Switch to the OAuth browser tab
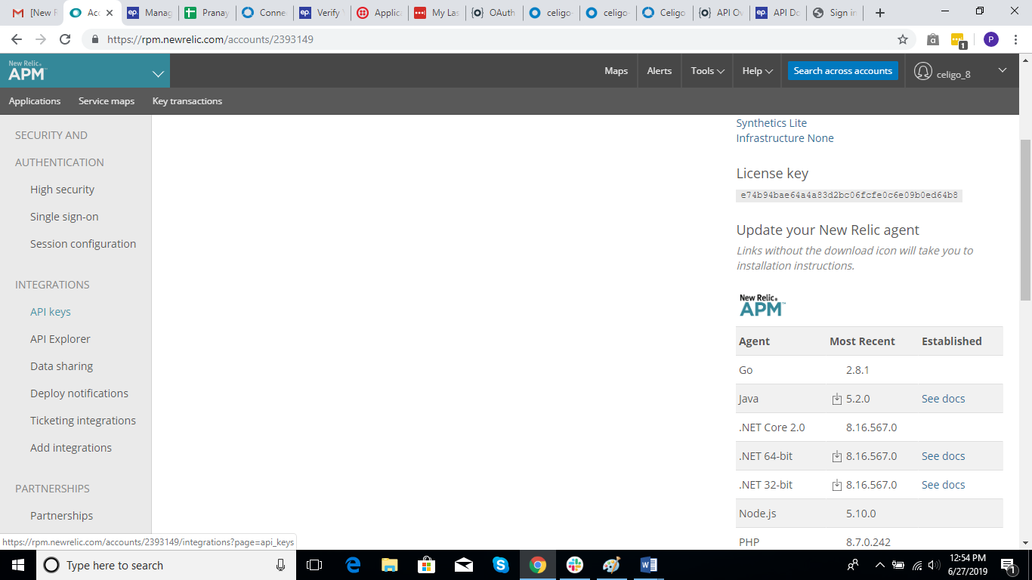This screenshot has width=1032, height=580. coord(493,13)
